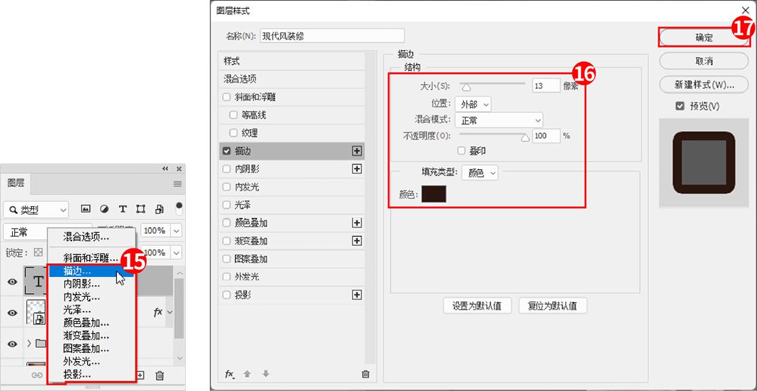Click the pixel layer filter icon

tap(86, 209)
